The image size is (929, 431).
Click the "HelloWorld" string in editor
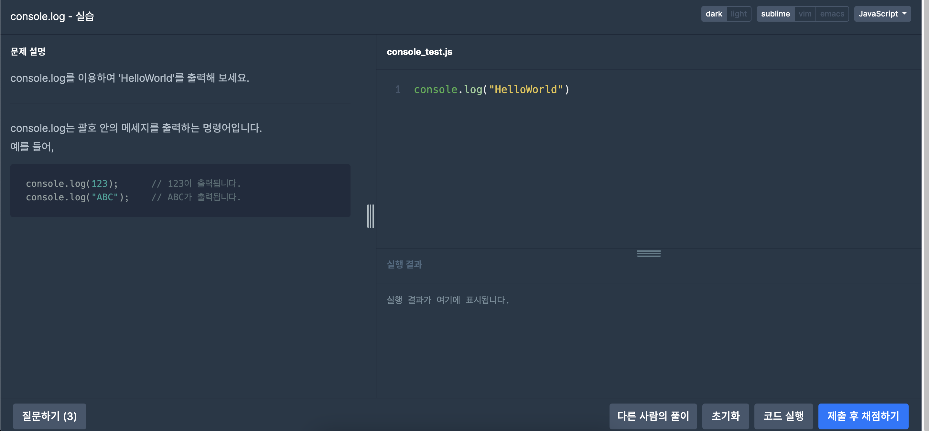[525, 89]
